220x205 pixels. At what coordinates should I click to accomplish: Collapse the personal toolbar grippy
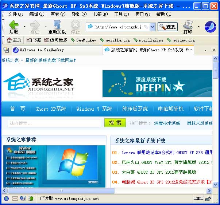(3, 40)
